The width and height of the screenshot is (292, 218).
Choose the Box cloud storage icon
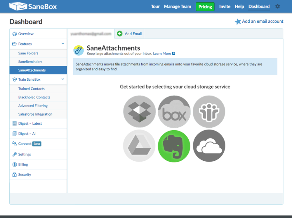(x=174, y=111)
